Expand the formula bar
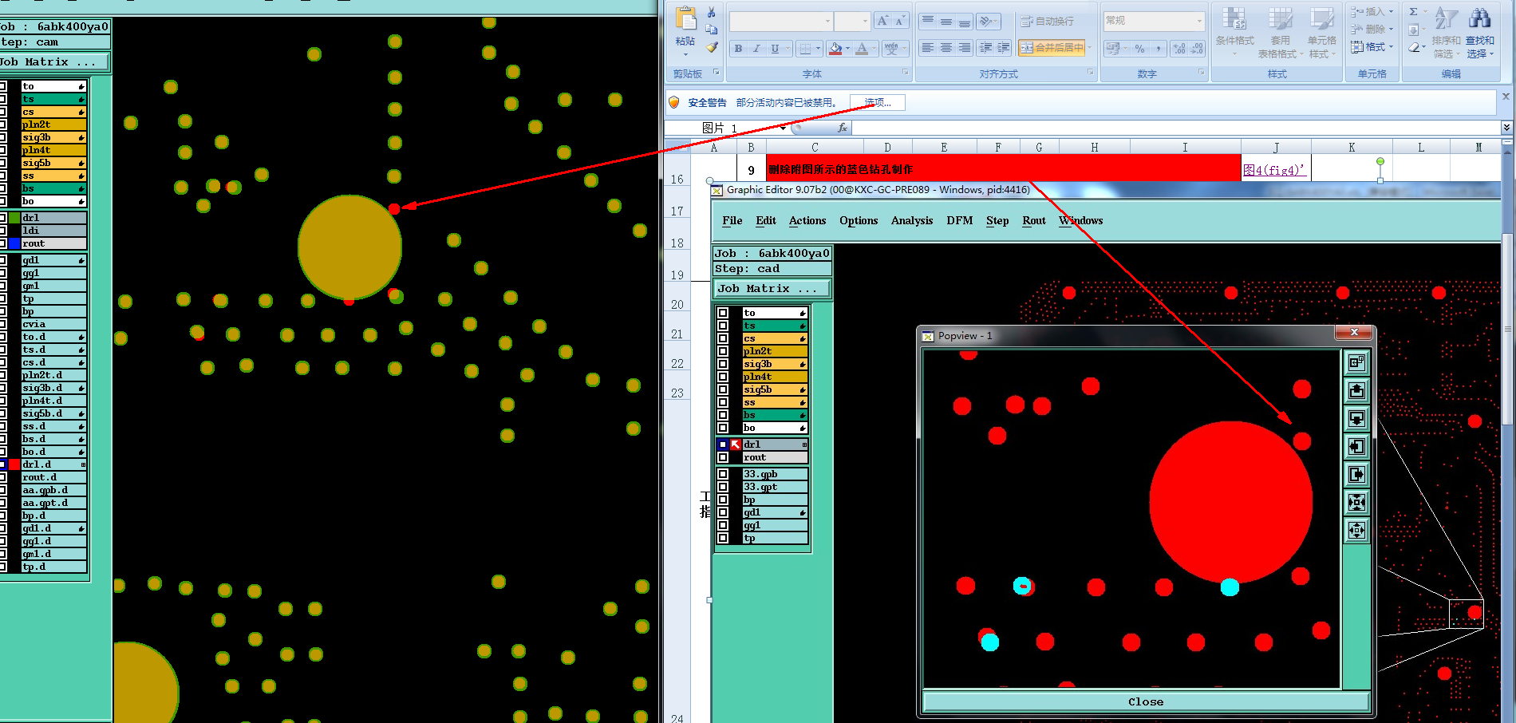 (1506, 128)
